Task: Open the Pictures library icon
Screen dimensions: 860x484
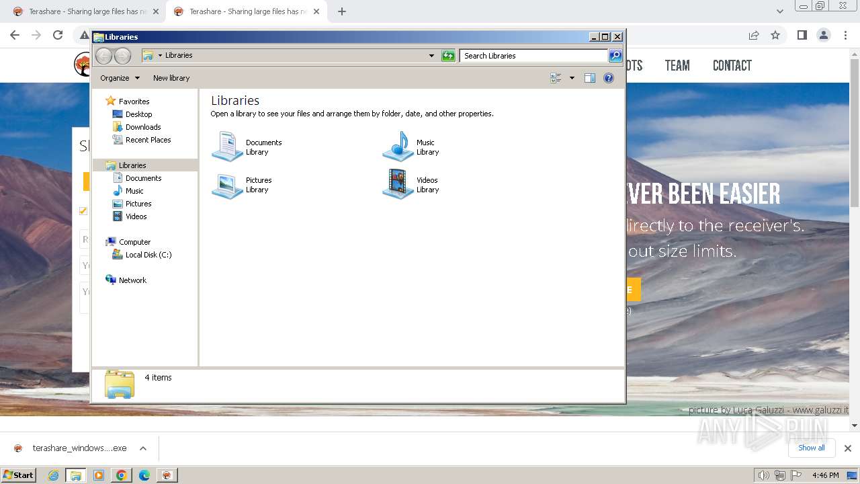Action: (x=227, y=185)
